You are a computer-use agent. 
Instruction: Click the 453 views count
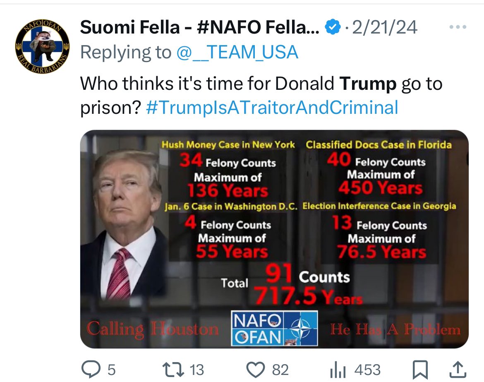click(x=367, y=369)
